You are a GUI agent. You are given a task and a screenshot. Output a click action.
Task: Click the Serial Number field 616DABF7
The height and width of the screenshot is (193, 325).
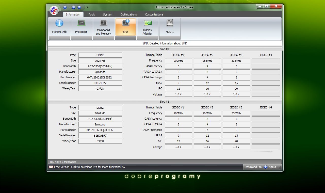[100, 136]
